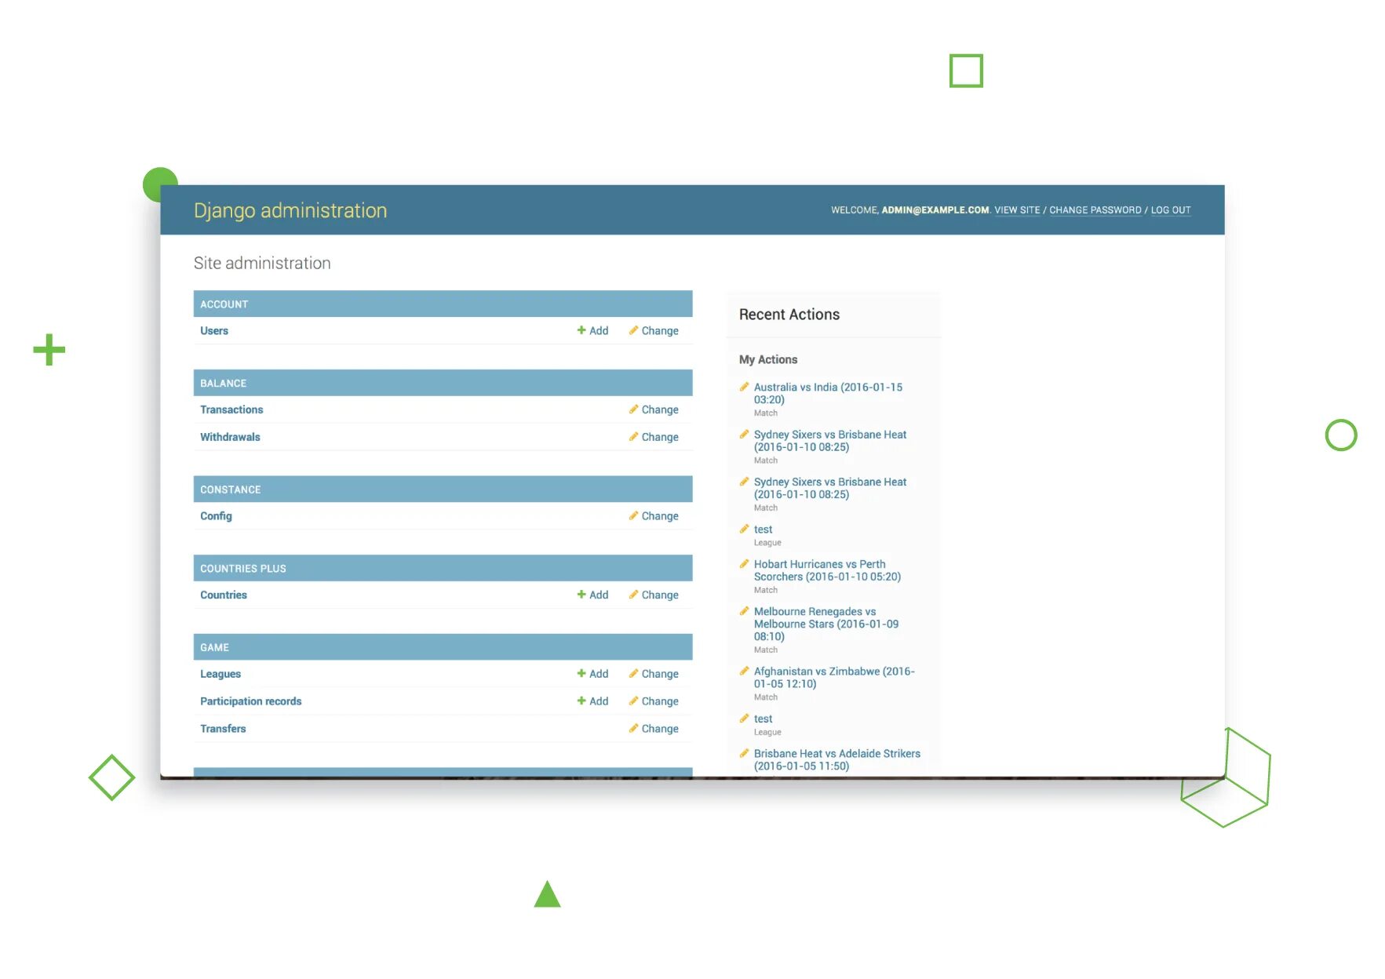Click the pencil icon for Leagues
The image size is (1385, 979).
(633, 673)
